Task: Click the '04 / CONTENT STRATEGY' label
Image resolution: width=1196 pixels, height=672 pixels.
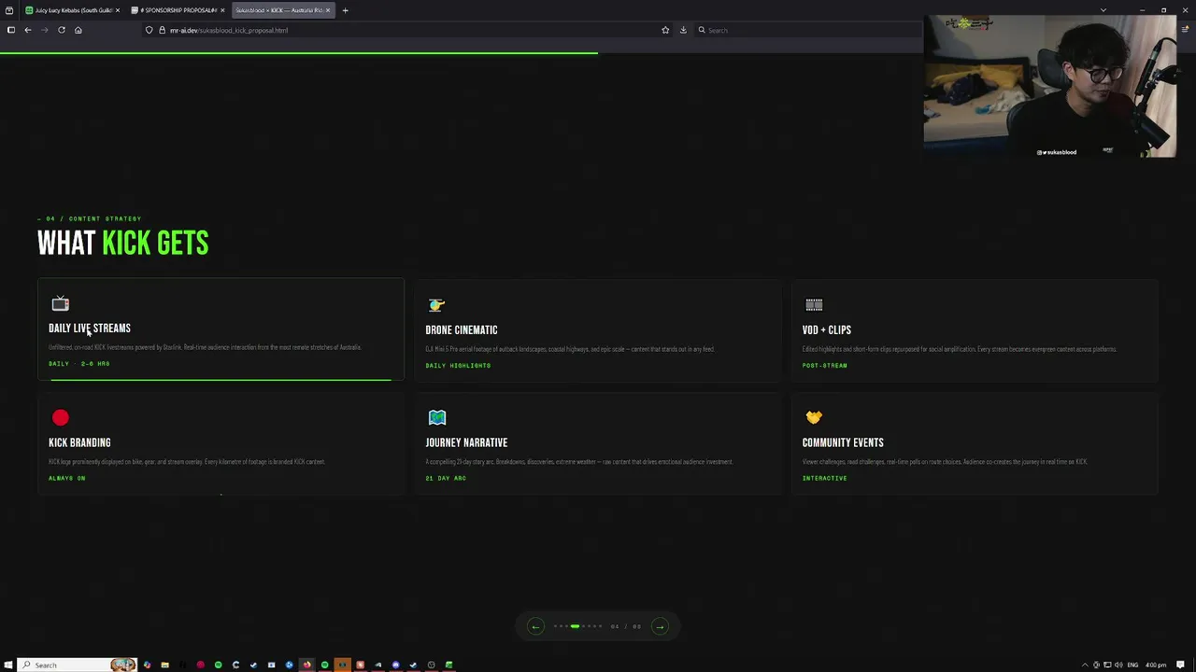Action: [90, 218]
